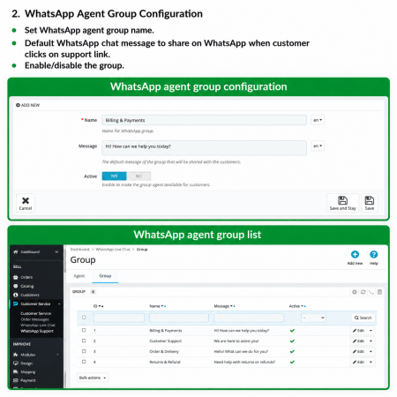
Task: Click the export to SQL manager icon
Action: click(371, 292)
